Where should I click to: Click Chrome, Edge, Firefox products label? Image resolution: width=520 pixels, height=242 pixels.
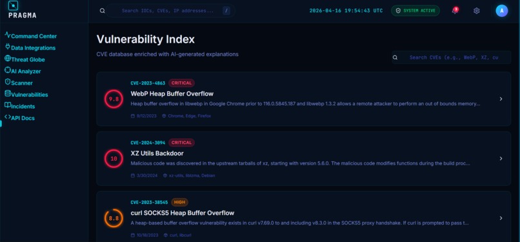[x=190, y=116]
